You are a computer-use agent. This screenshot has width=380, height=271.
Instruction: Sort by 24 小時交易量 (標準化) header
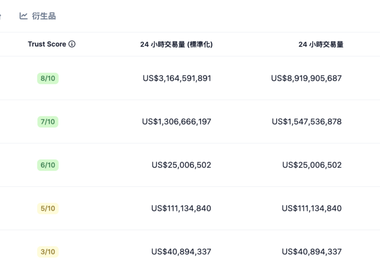tap(176, 44)
